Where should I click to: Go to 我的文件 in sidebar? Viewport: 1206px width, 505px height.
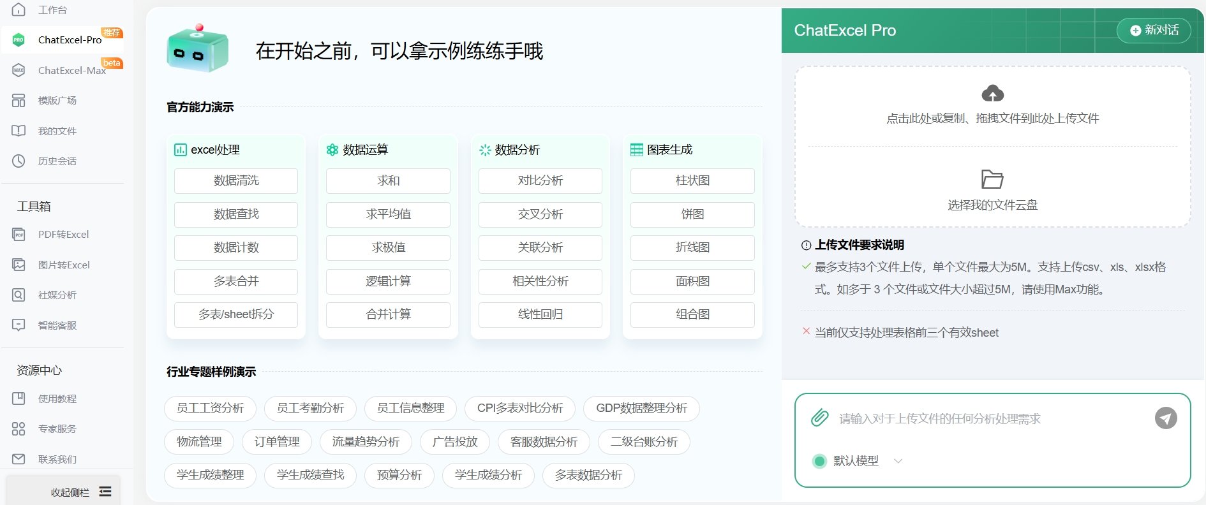tap(57, 131)
